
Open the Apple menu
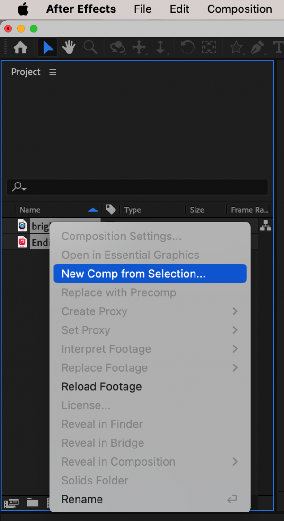point(22,9)
